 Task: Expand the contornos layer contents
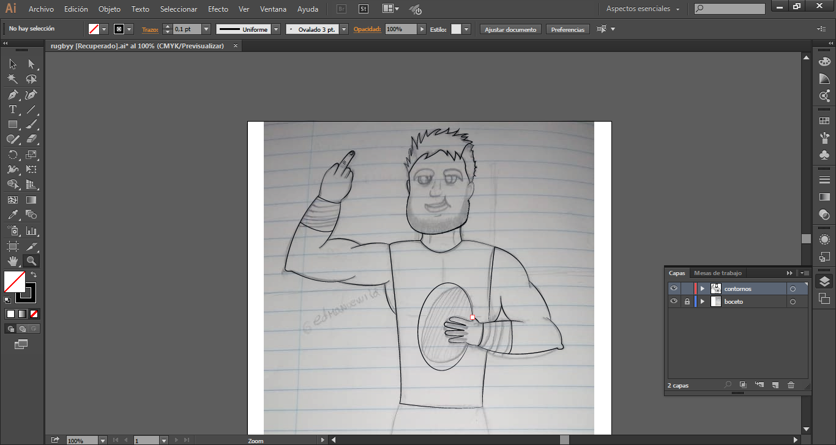coord(702,289)
